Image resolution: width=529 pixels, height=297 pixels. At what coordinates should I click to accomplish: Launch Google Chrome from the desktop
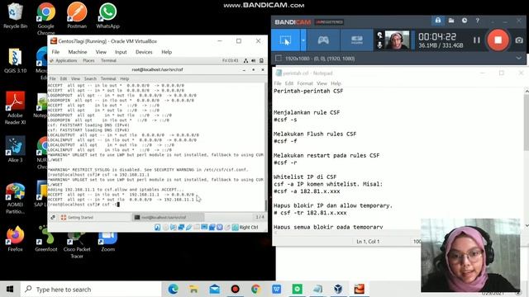tap(46, 18)
